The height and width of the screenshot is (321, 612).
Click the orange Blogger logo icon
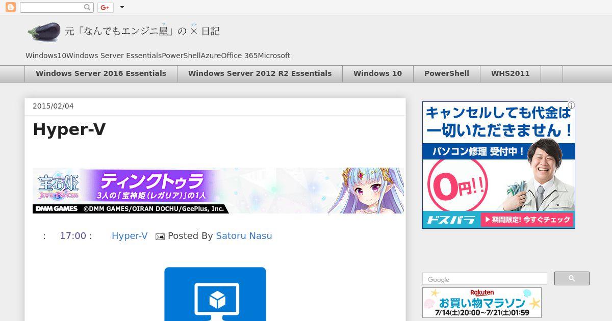point(10,7)
